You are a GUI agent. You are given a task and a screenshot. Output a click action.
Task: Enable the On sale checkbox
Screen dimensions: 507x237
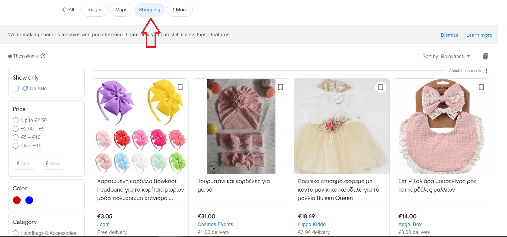(16, 89)
